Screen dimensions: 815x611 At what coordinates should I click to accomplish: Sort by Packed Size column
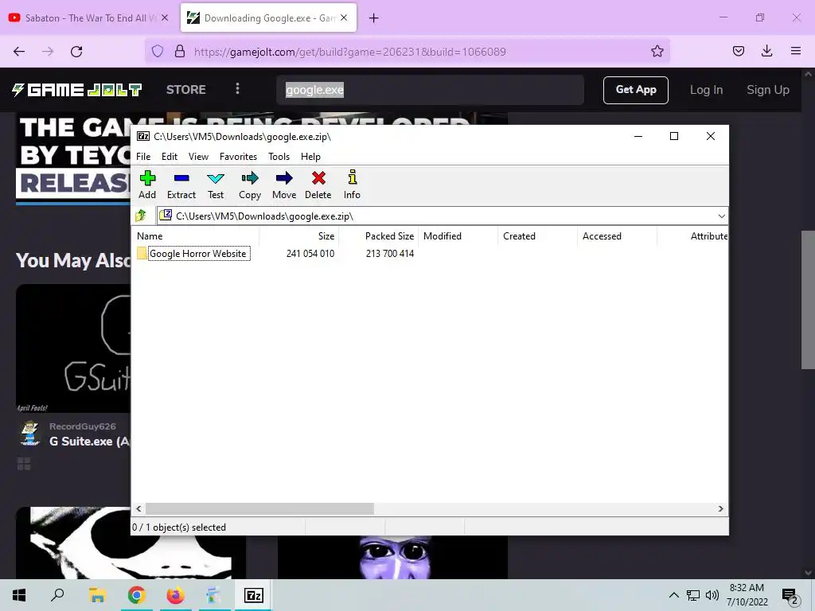point(380,235)
